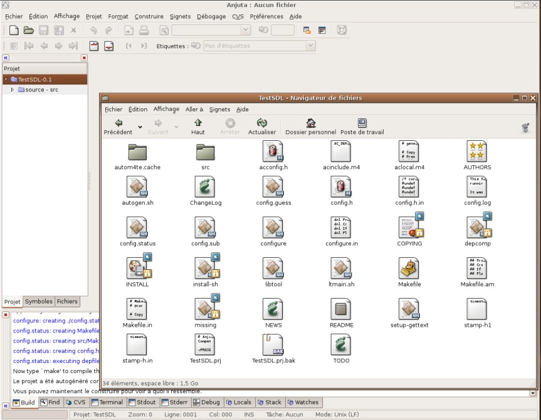Switch to the CVS tab
The image size is (541, 420).
coord(76,402)
